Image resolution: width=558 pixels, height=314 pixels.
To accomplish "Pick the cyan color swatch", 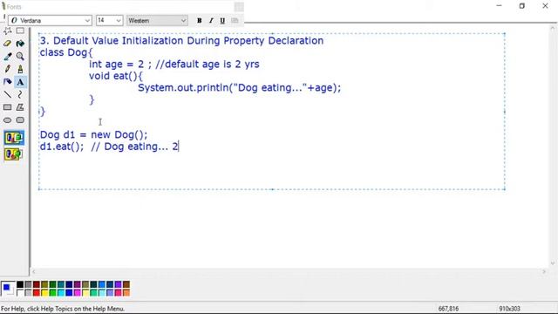I will point(61,293).
